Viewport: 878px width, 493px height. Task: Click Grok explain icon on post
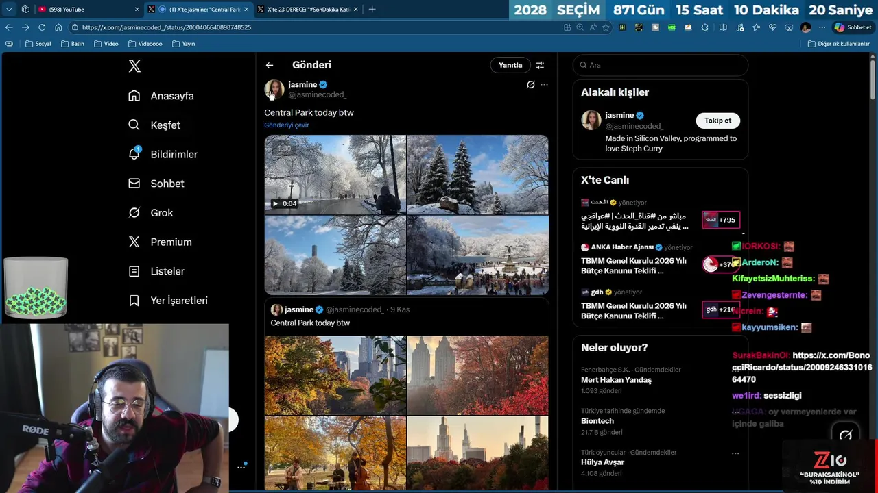[x=530, y=85]
